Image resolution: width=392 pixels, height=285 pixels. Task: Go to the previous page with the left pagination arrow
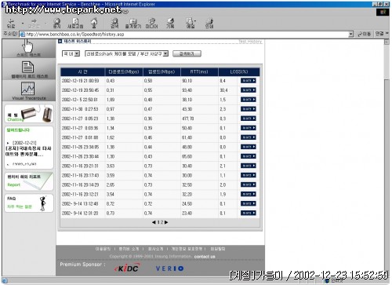154,222
